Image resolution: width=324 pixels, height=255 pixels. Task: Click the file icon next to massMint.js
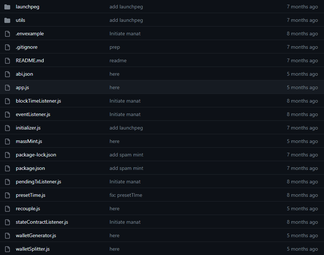(7, 142)
